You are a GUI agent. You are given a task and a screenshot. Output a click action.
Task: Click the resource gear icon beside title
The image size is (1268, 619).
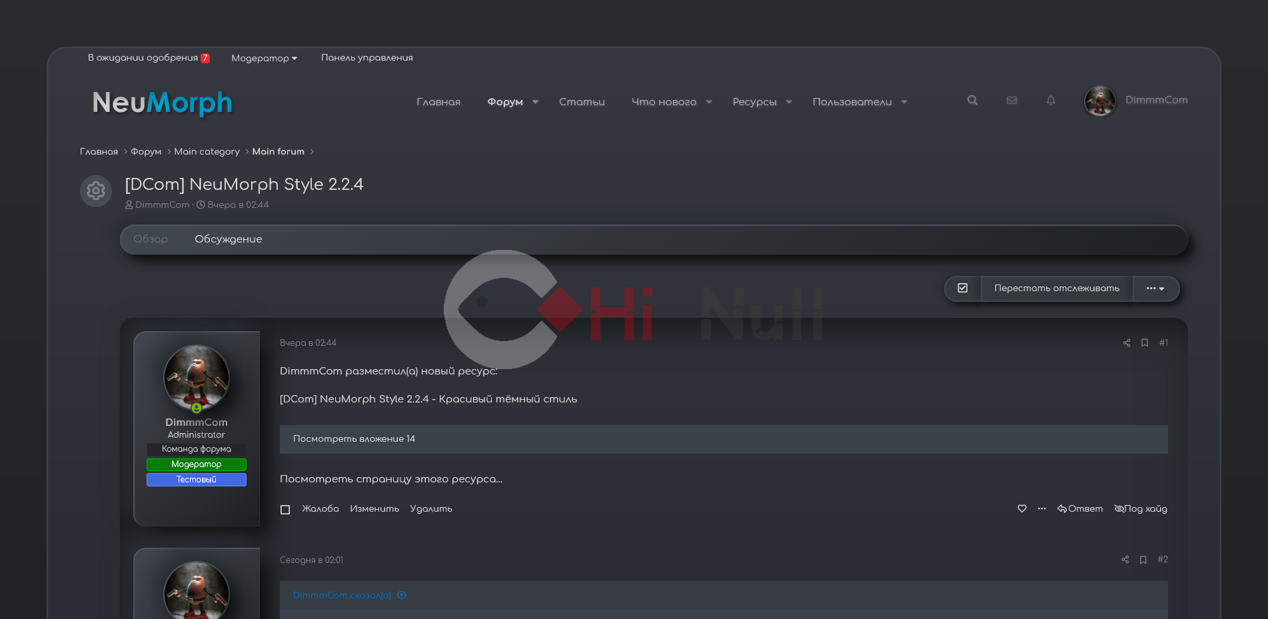tap(96, 191)
